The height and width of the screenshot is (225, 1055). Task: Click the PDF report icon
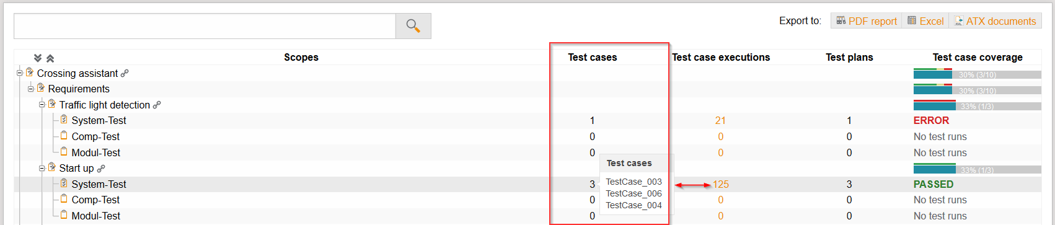841,20
